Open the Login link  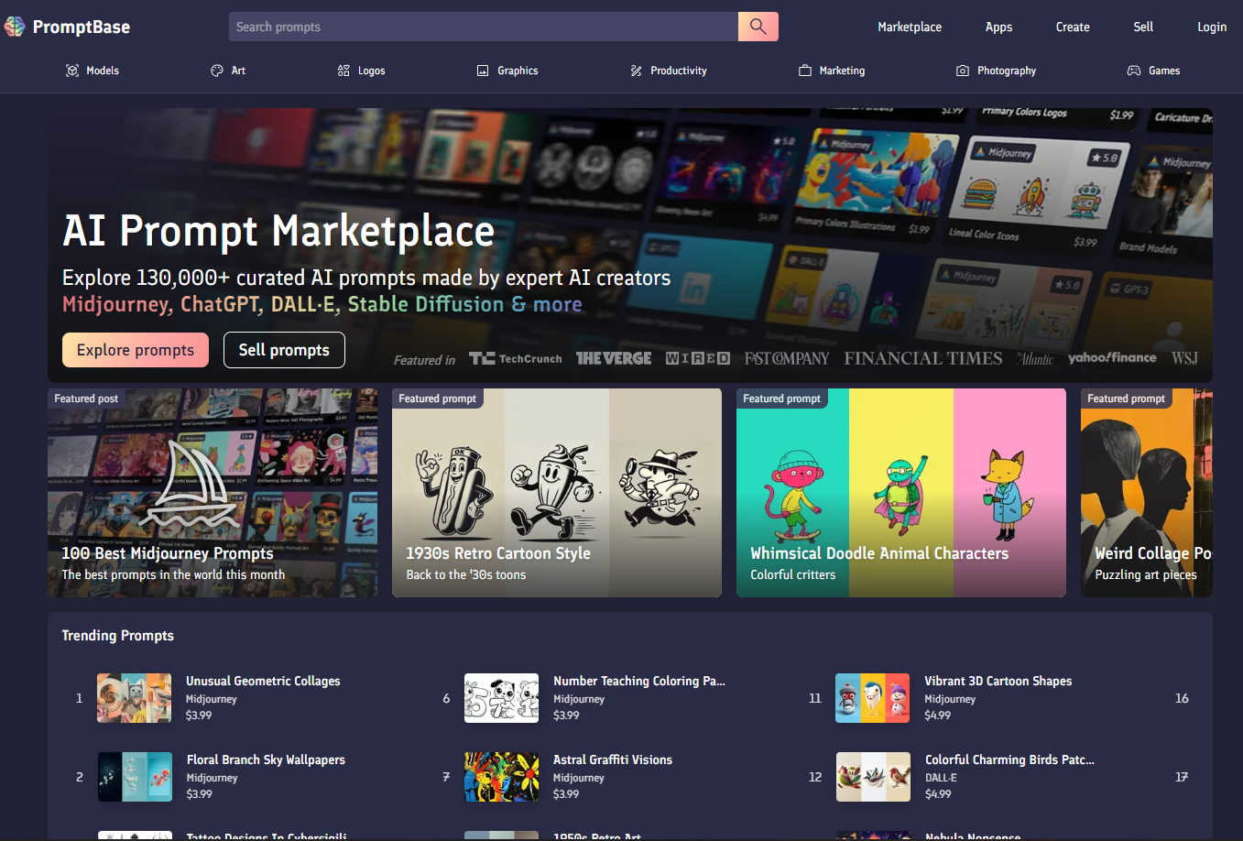point(1212,27)
